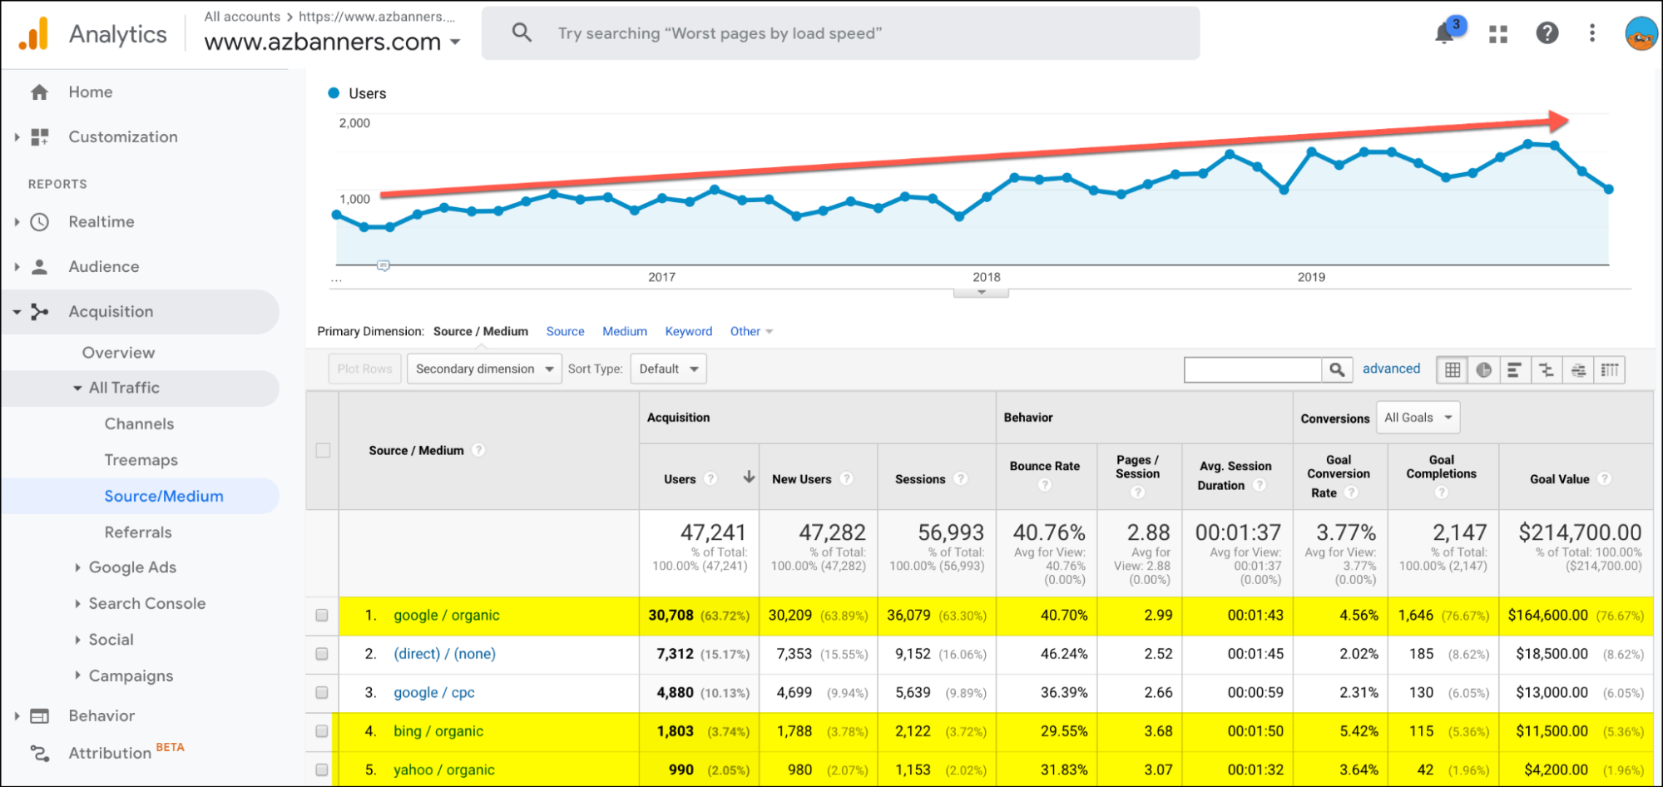Click the Acquisition branching icon
This screenshot has width=1663, height=787.
[39, 312]
